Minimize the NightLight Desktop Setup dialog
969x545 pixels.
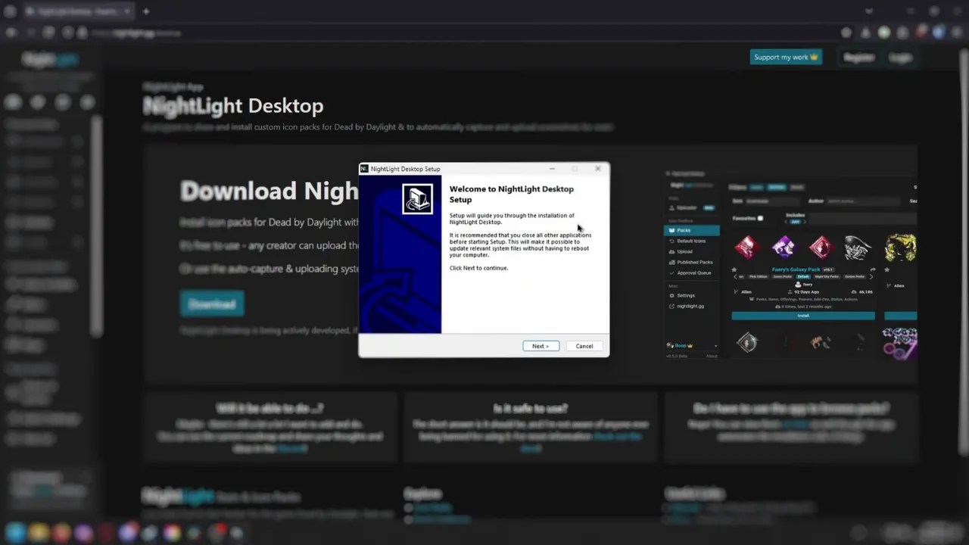point(552,169)
